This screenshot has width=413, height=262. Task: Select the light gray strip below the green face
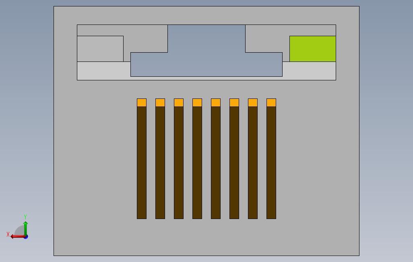coord(309,71)
